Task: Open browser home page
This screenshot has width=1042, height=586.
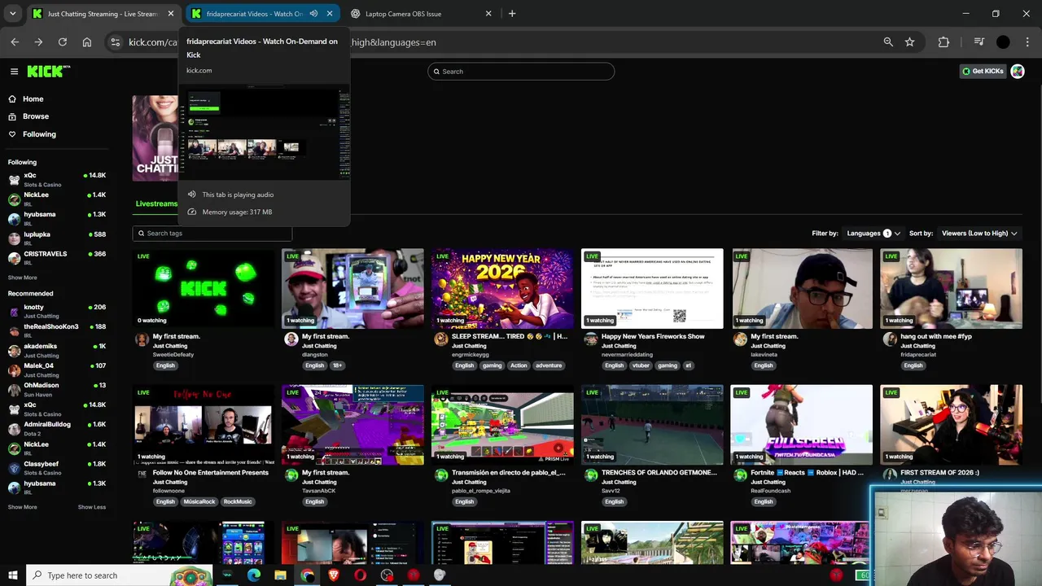Action: 87,42
